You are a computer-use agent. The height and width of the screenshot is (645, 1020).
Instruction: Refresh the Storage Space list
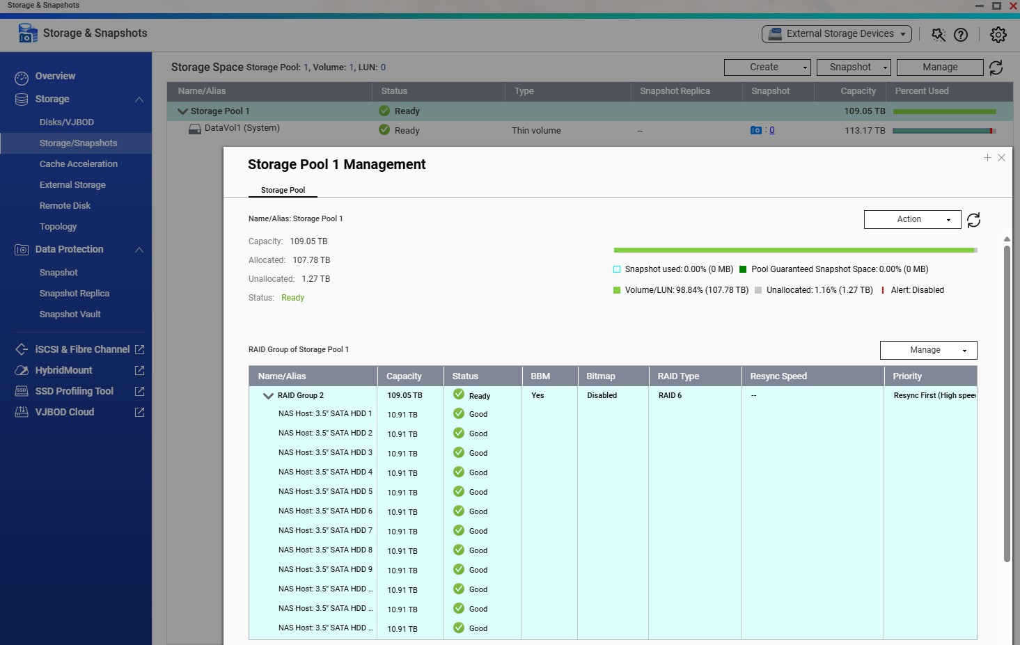click(x=996, y=67)
